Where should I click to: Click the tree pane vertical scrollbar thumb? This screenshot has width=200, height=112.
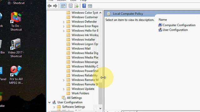(100, 93)
